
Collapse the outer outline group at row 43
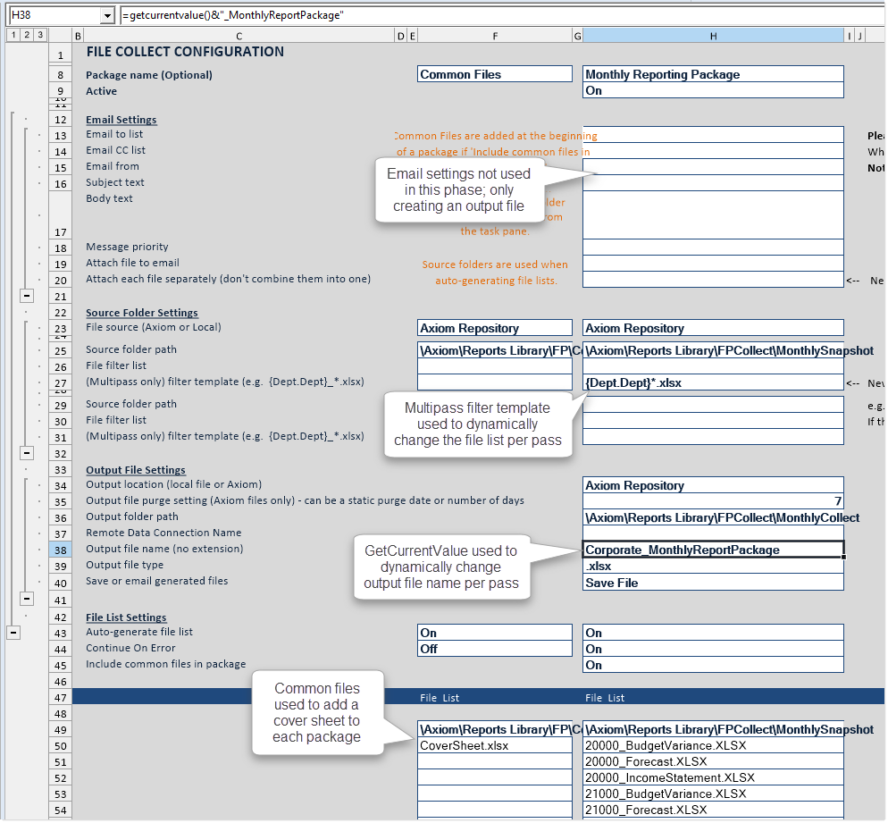13,633
